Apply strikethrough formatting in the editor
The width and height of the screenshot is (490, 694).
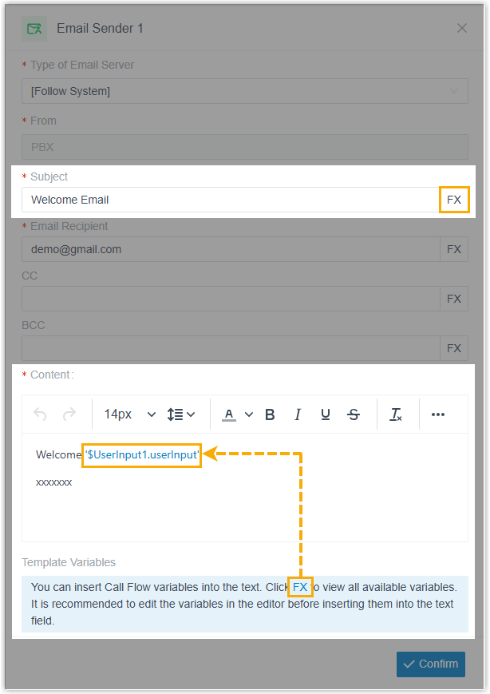[x=354, y=414]
